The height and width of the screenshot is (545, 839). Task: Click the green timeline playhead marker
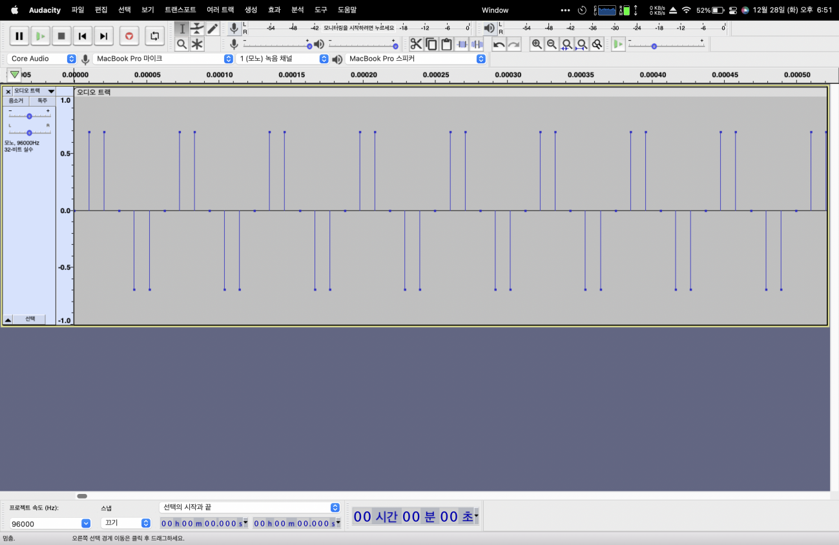pos(15,75)
